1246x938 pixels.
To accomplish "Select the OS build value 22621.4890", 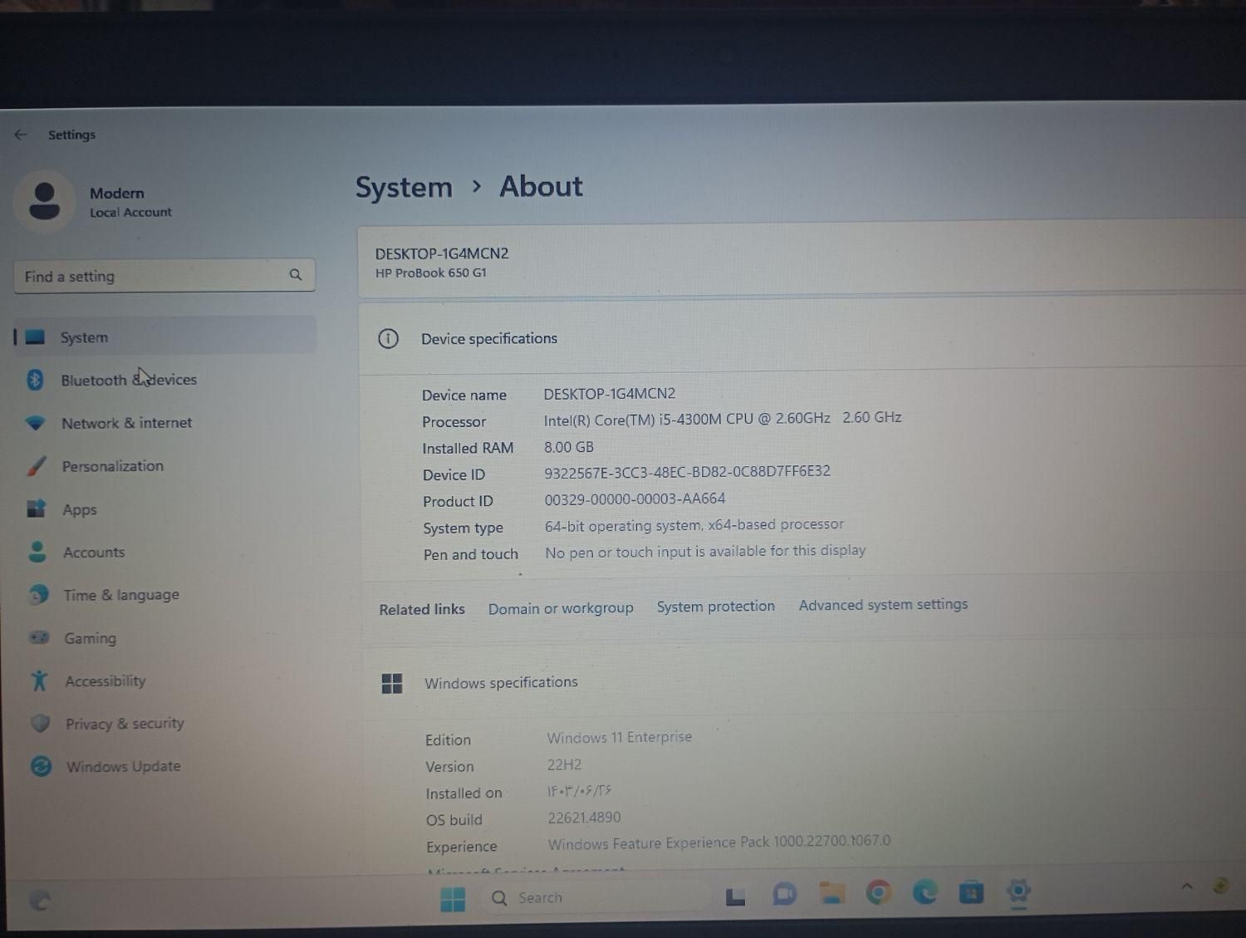I will pos(584,818).
